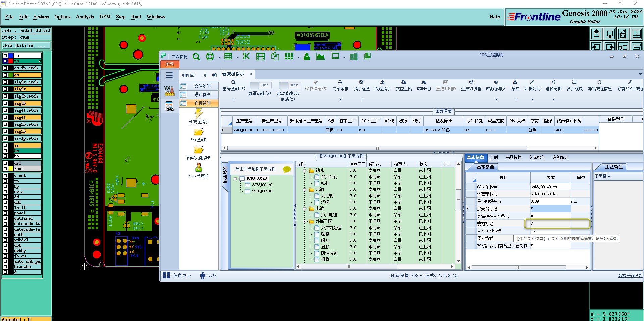Click the calculator icon in EDS sidebar
This screenshot has height=321, width=644.
[170, 106]
